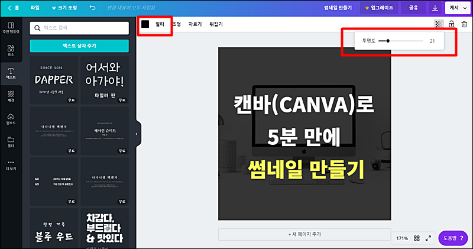Open the 필터 filter option

(160, 24)
